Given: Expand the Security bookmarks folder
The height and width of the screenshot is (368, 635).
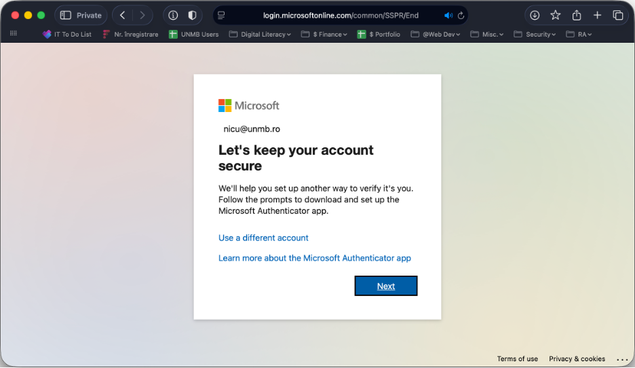Looking at the screenshot, I should (535, 34).
